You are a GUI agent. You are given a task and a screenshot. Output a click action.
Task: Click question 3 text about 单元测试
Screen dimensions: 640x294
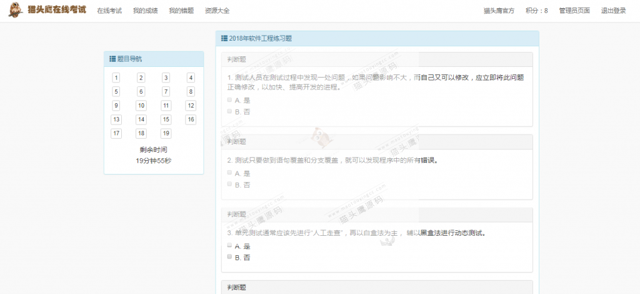coord(357,233)
